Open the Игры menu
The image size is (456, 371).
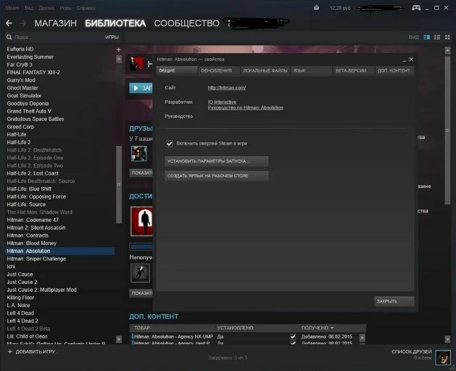point(66,8)
